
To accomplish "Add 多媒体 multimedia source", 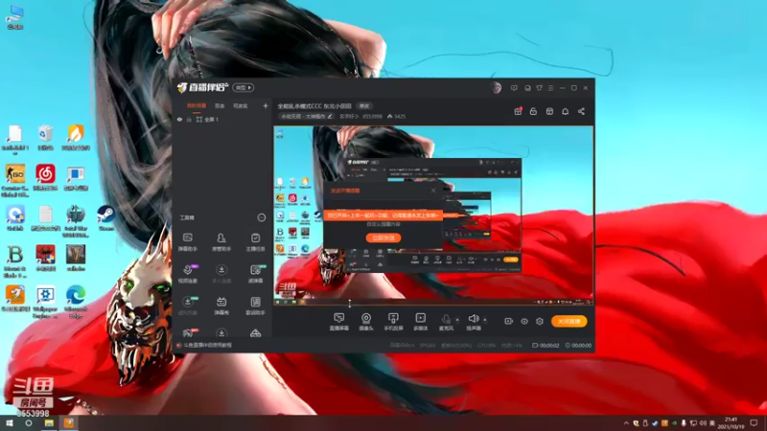I will (x=421, y=322).
